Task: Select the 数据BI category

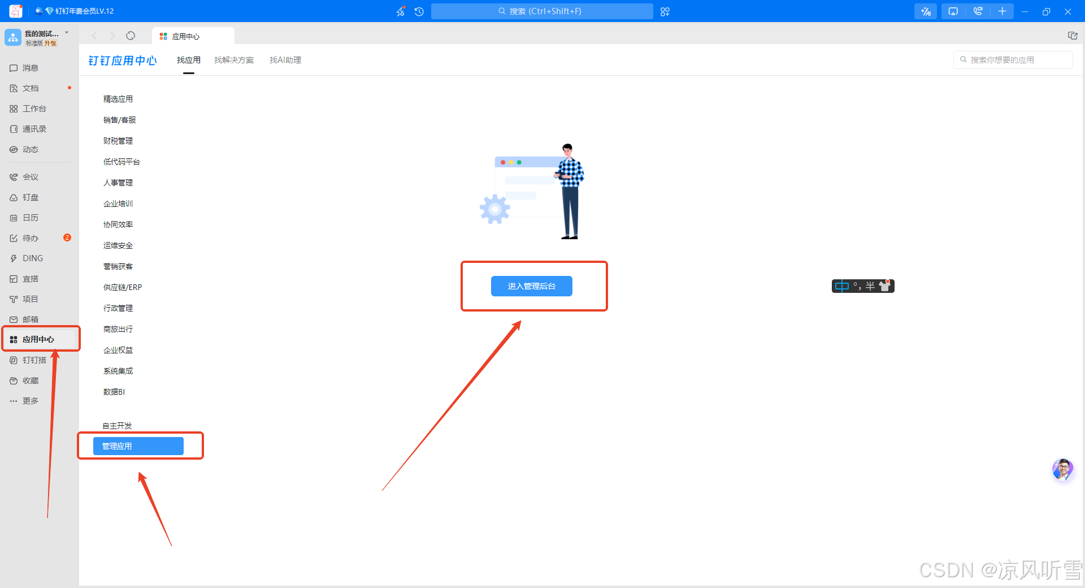Action: pos(114,392)
